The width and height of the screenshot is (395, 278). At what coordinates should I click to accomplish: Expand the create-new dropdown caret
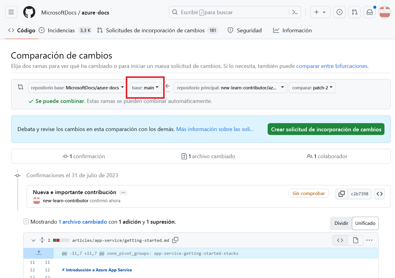pyautogui.click(x=324, y=12)
